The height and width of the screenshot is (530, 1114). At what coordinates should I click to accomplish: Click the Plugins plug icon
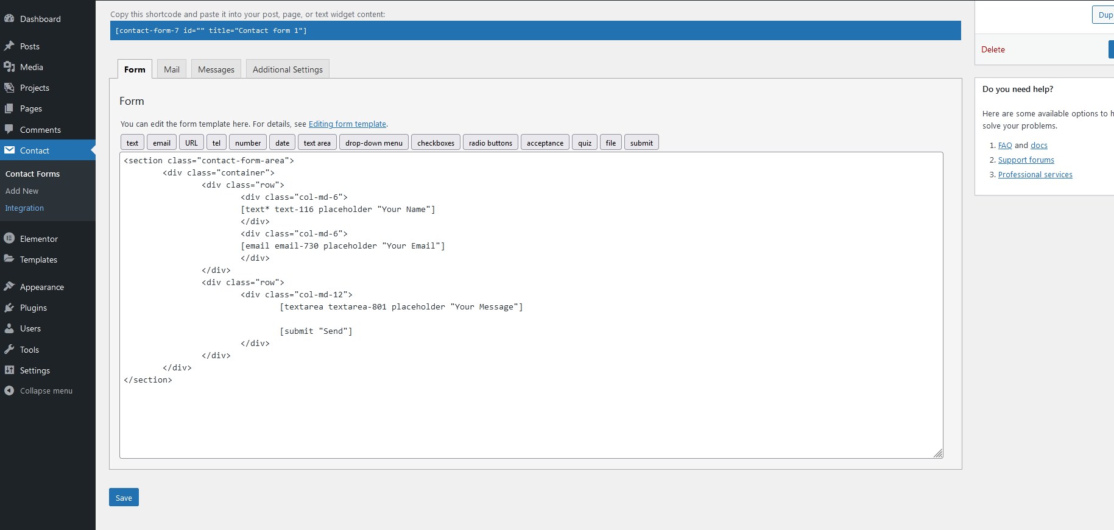(x=9, y=308)
